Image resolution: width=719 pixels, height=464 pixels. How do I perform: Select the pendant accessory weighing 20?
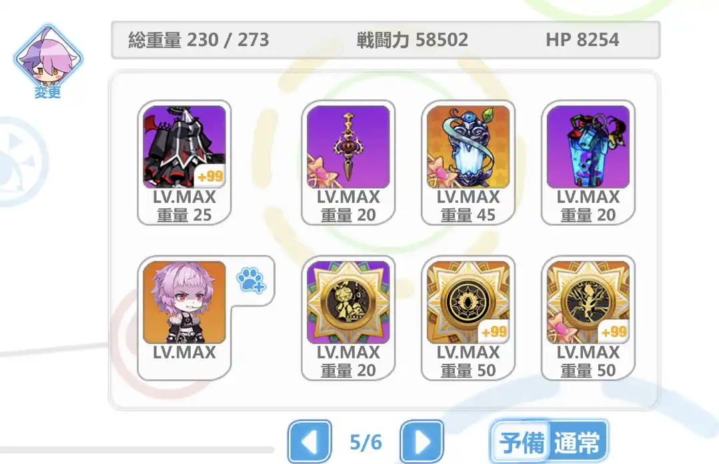pos(348,162)
